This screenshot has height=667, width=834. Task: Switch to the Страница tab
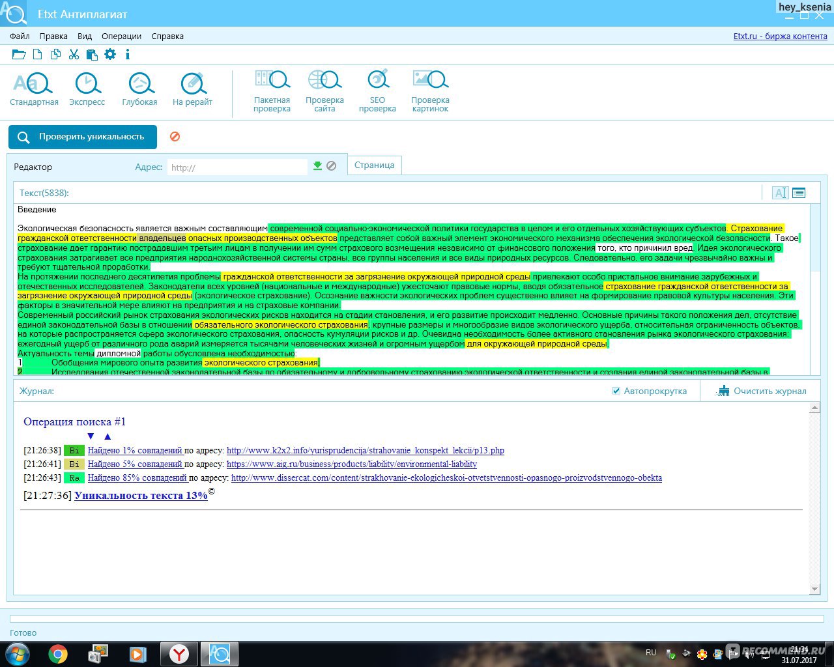coord(374,165)
